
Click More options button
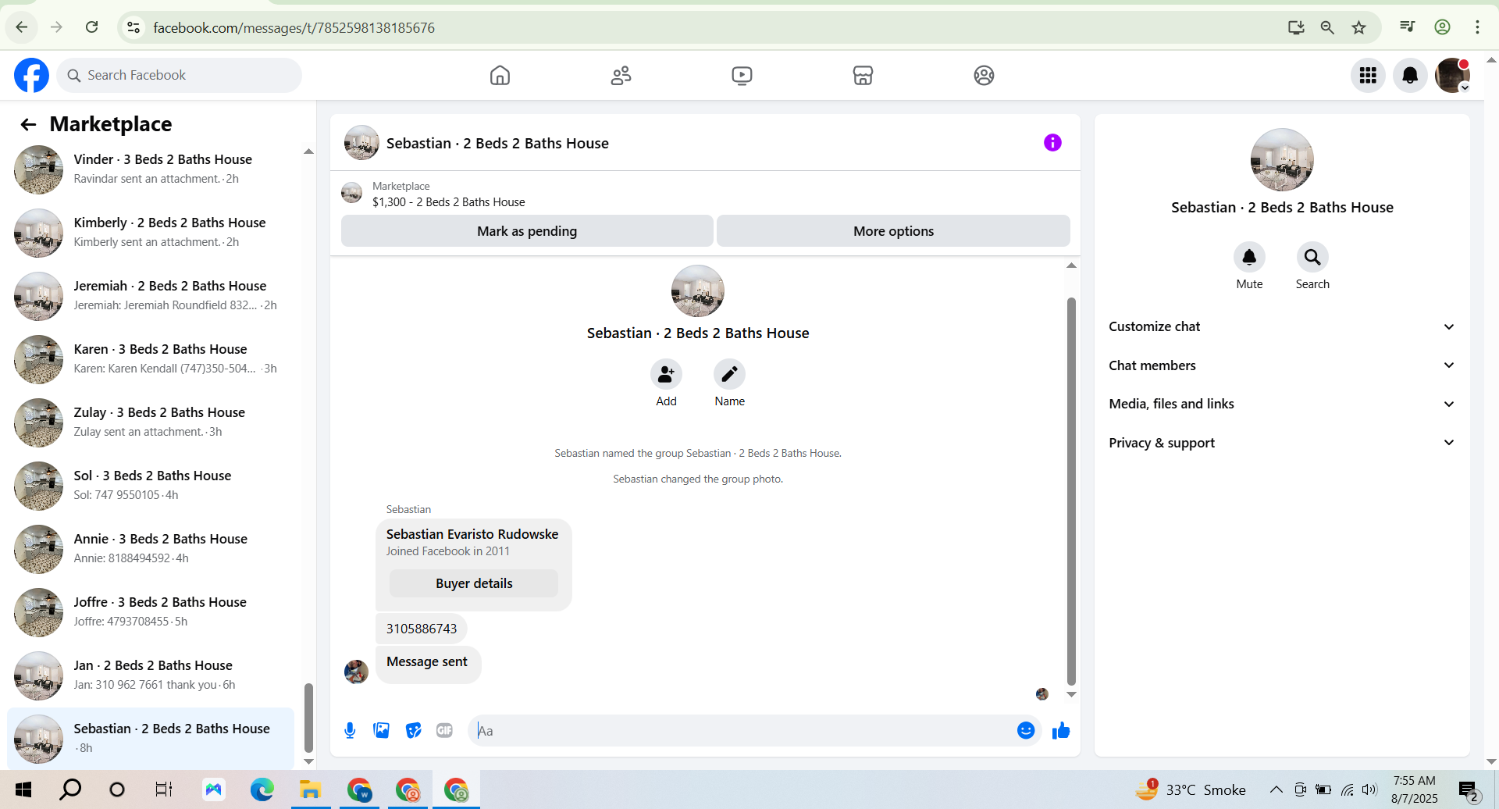click(893, 231)
